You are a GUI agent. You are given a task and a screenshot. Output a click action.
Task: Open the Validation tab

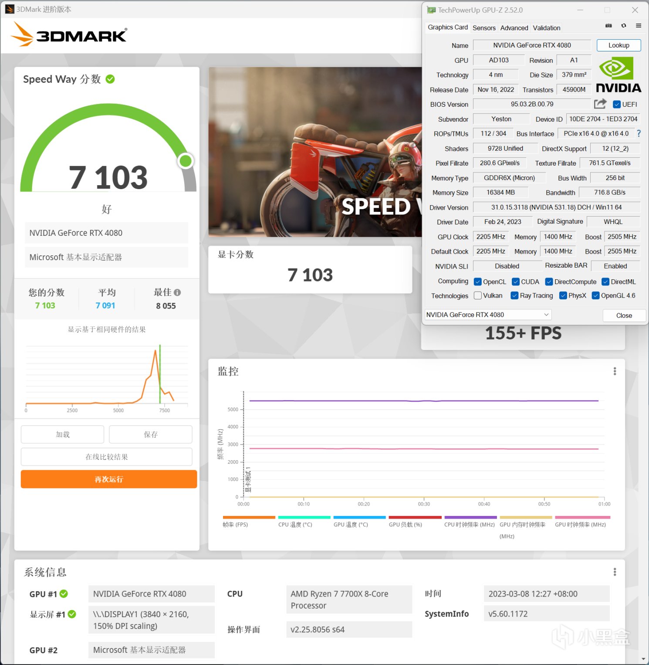click(547, 28)
